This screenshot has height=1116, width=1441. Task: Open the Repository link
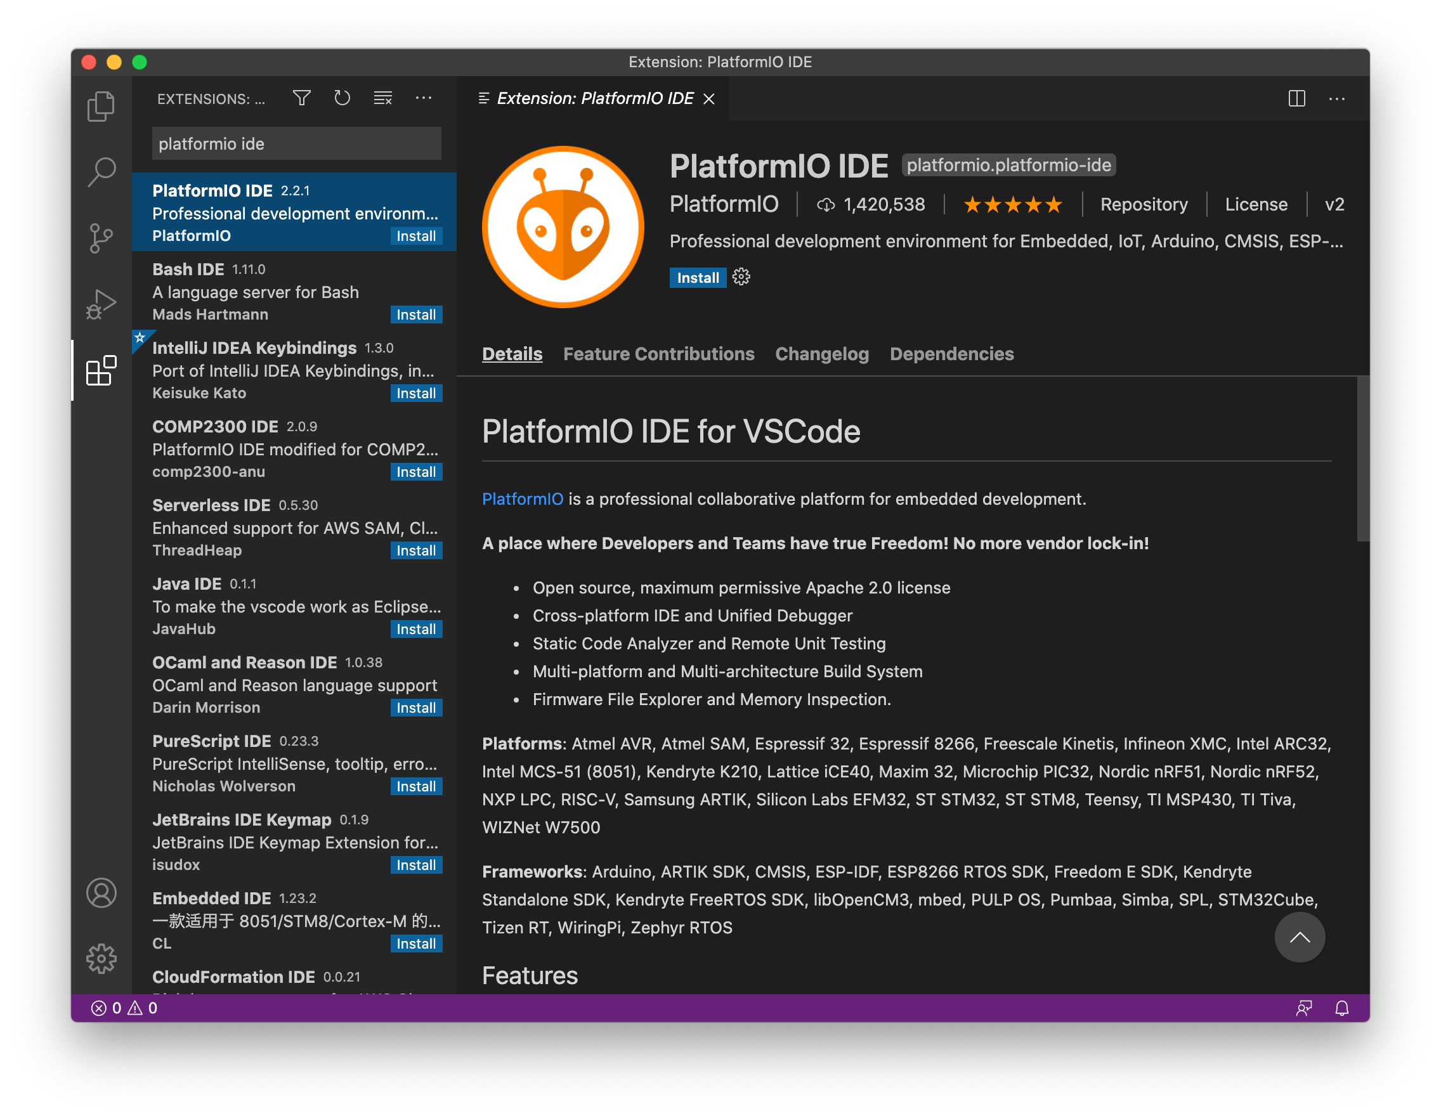(x=1144, y=204)
